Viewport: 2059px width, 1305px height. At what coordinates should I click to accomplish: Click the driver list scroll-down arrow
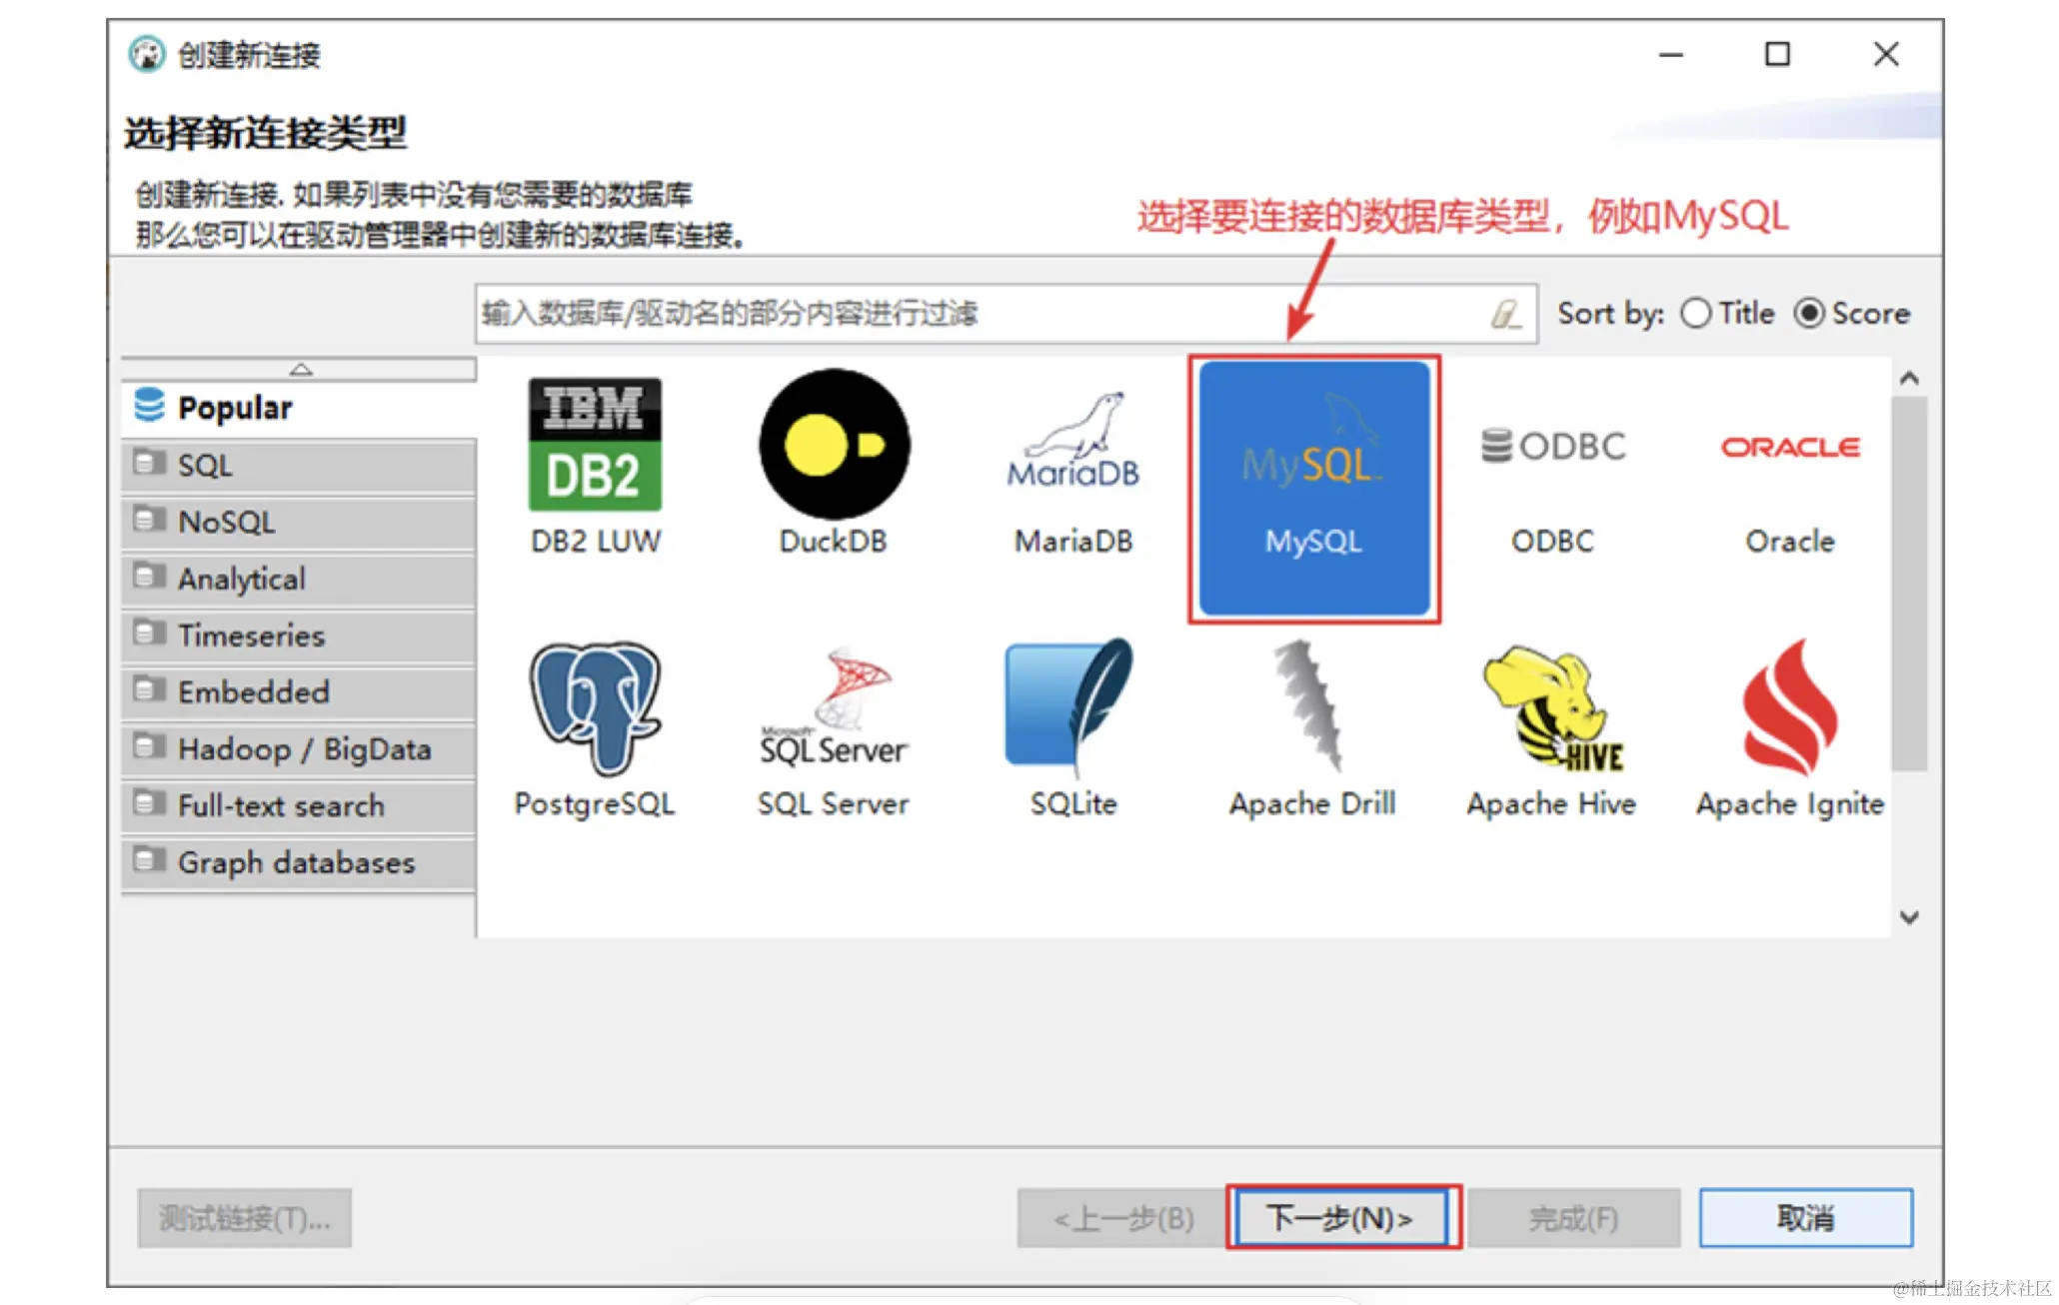[1909, 917]
